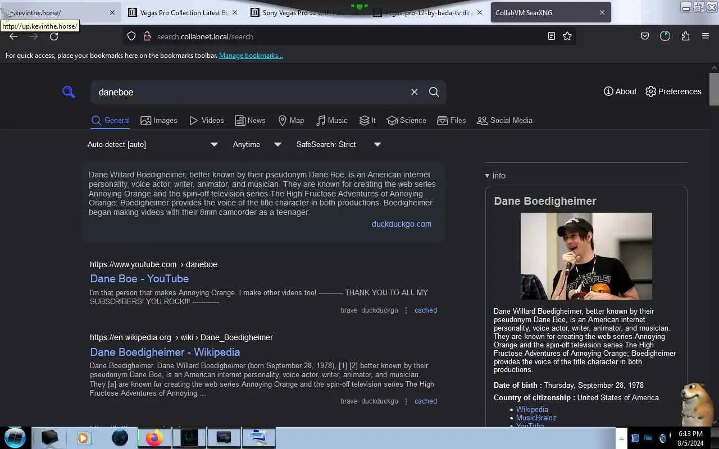Image resolution: width=719 pixels, height=449 pixels.
Task: Switch to Music search category
Action: [x=332, y=120]
